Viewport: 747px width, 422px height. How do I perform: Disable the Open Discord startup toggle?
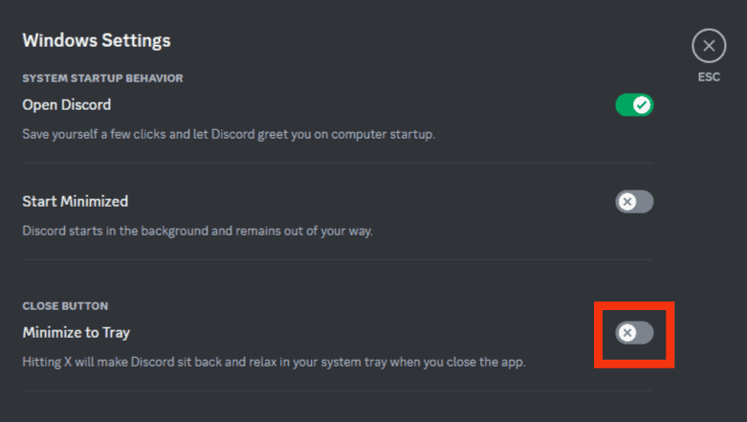634,105
